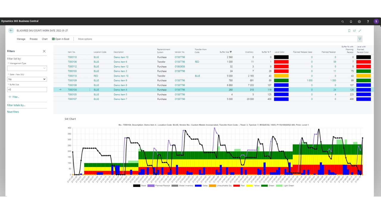The height and width of the screenshot is (214, 381).
Task: Show More options
Action: [x=85, y=39]
